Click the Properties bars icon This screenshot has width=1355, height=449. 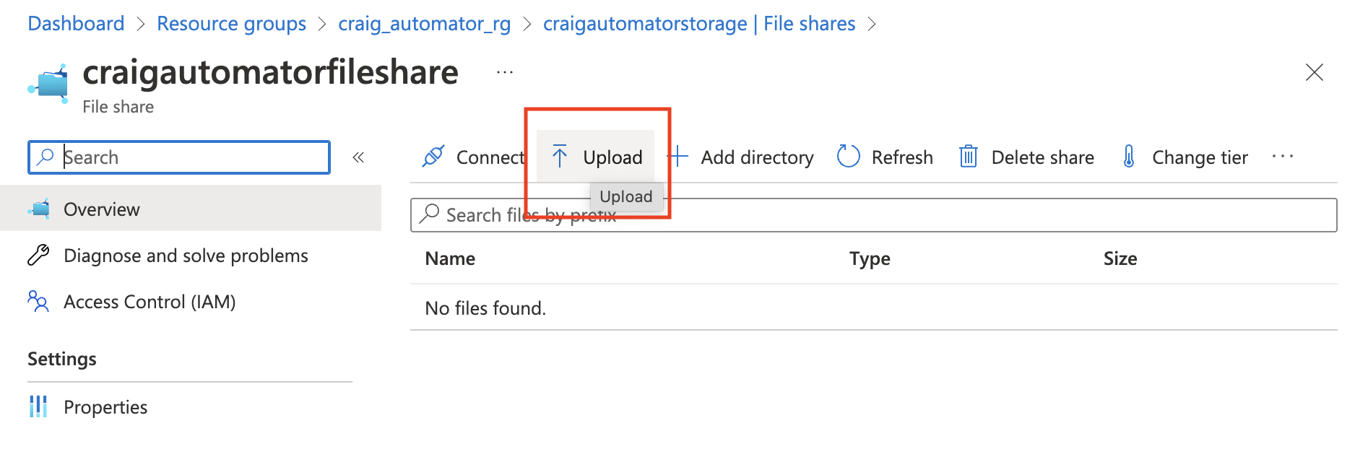[x=38, y=406]
